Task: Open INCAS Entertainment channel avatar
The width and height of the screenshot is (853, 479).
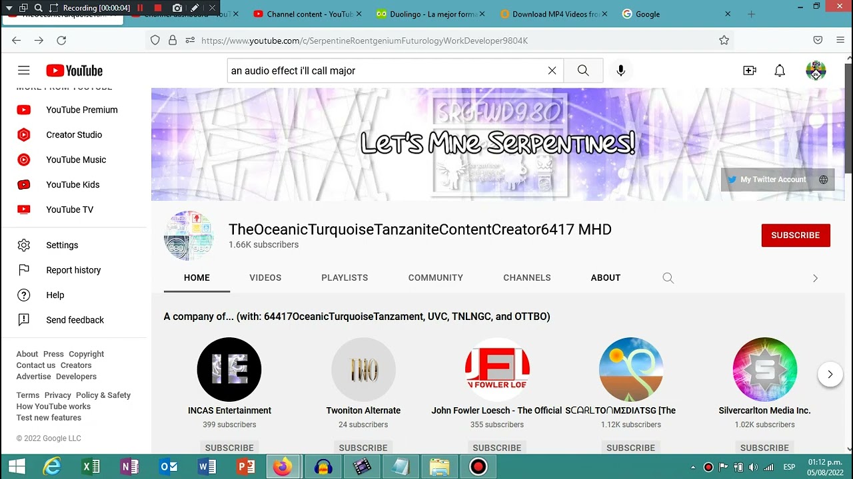Action: pyautogui.click(x=229, y=369)
